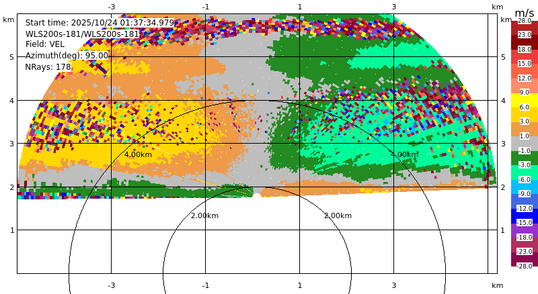This screenshot has height=294, width=538.
Task: Click the top axis tick label -3
Action: point(111,7)
